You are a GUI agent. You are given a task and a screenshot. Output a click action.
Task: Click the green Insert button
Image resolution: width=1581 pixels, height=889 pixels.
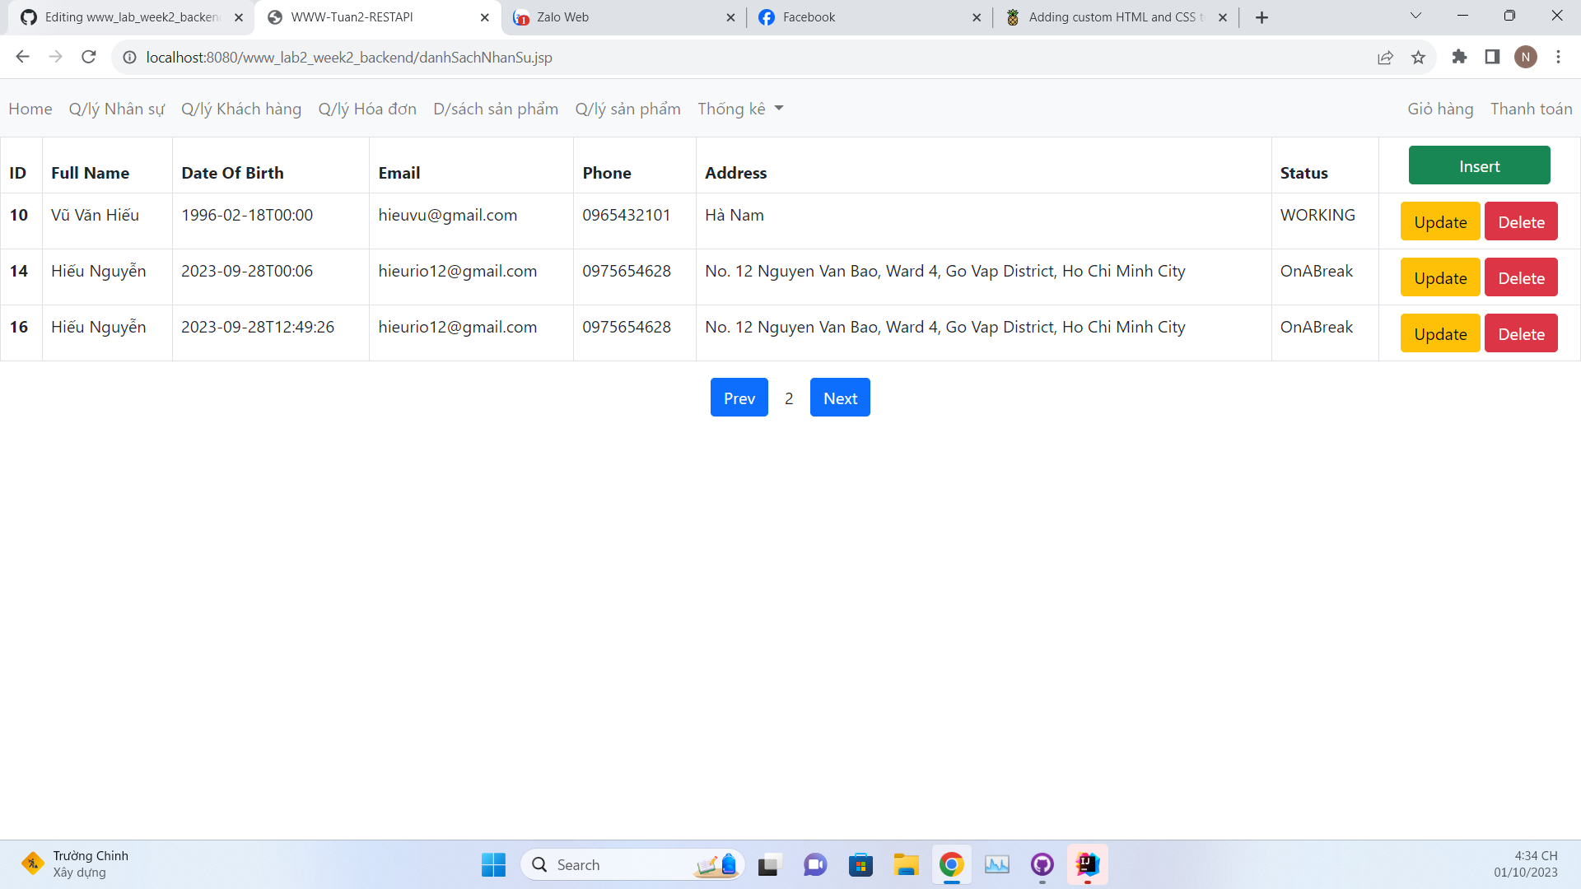click(1480, 165)
